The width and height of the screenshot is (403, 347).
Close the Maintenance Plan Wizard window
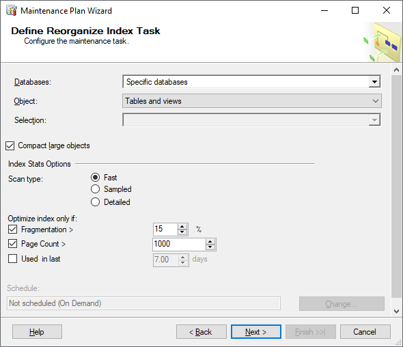tap(387, 10)
